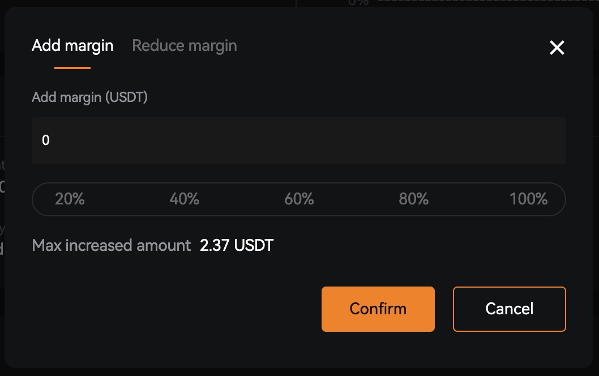Click the Max increased amount label
This screenshot has height=376, width=599.
[x=111, y=245]
